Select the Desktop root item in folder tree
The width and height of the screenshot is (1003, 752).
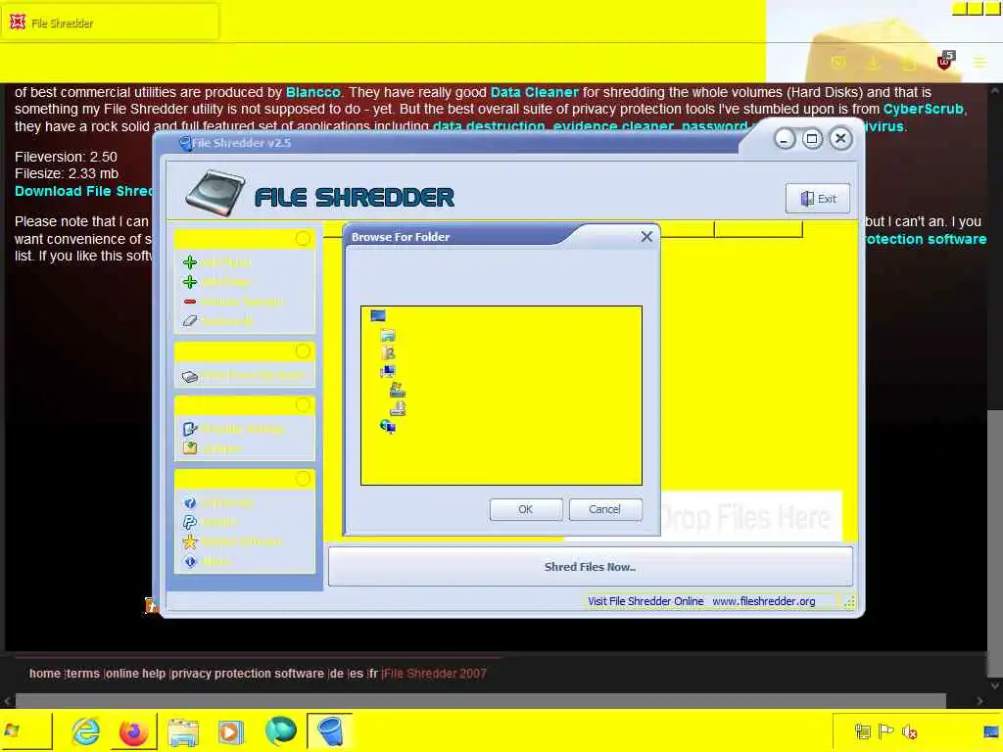click(x=378, y=315)
